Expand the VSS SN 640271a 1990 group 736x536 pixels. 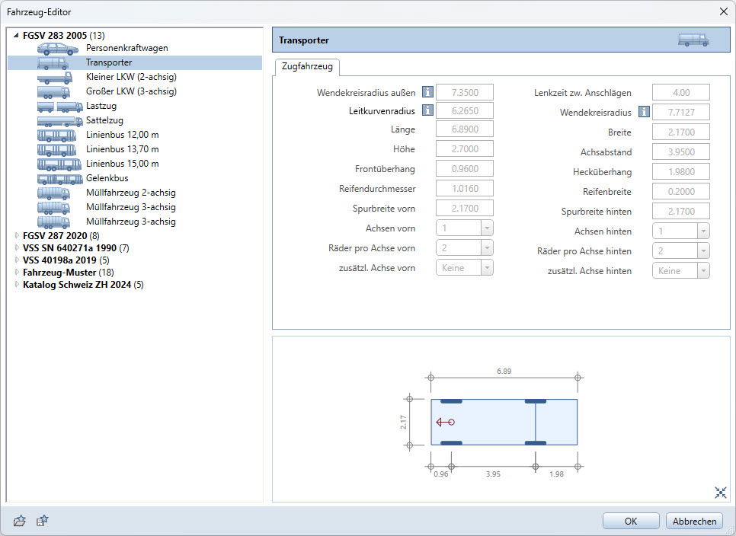pos(17,247)
